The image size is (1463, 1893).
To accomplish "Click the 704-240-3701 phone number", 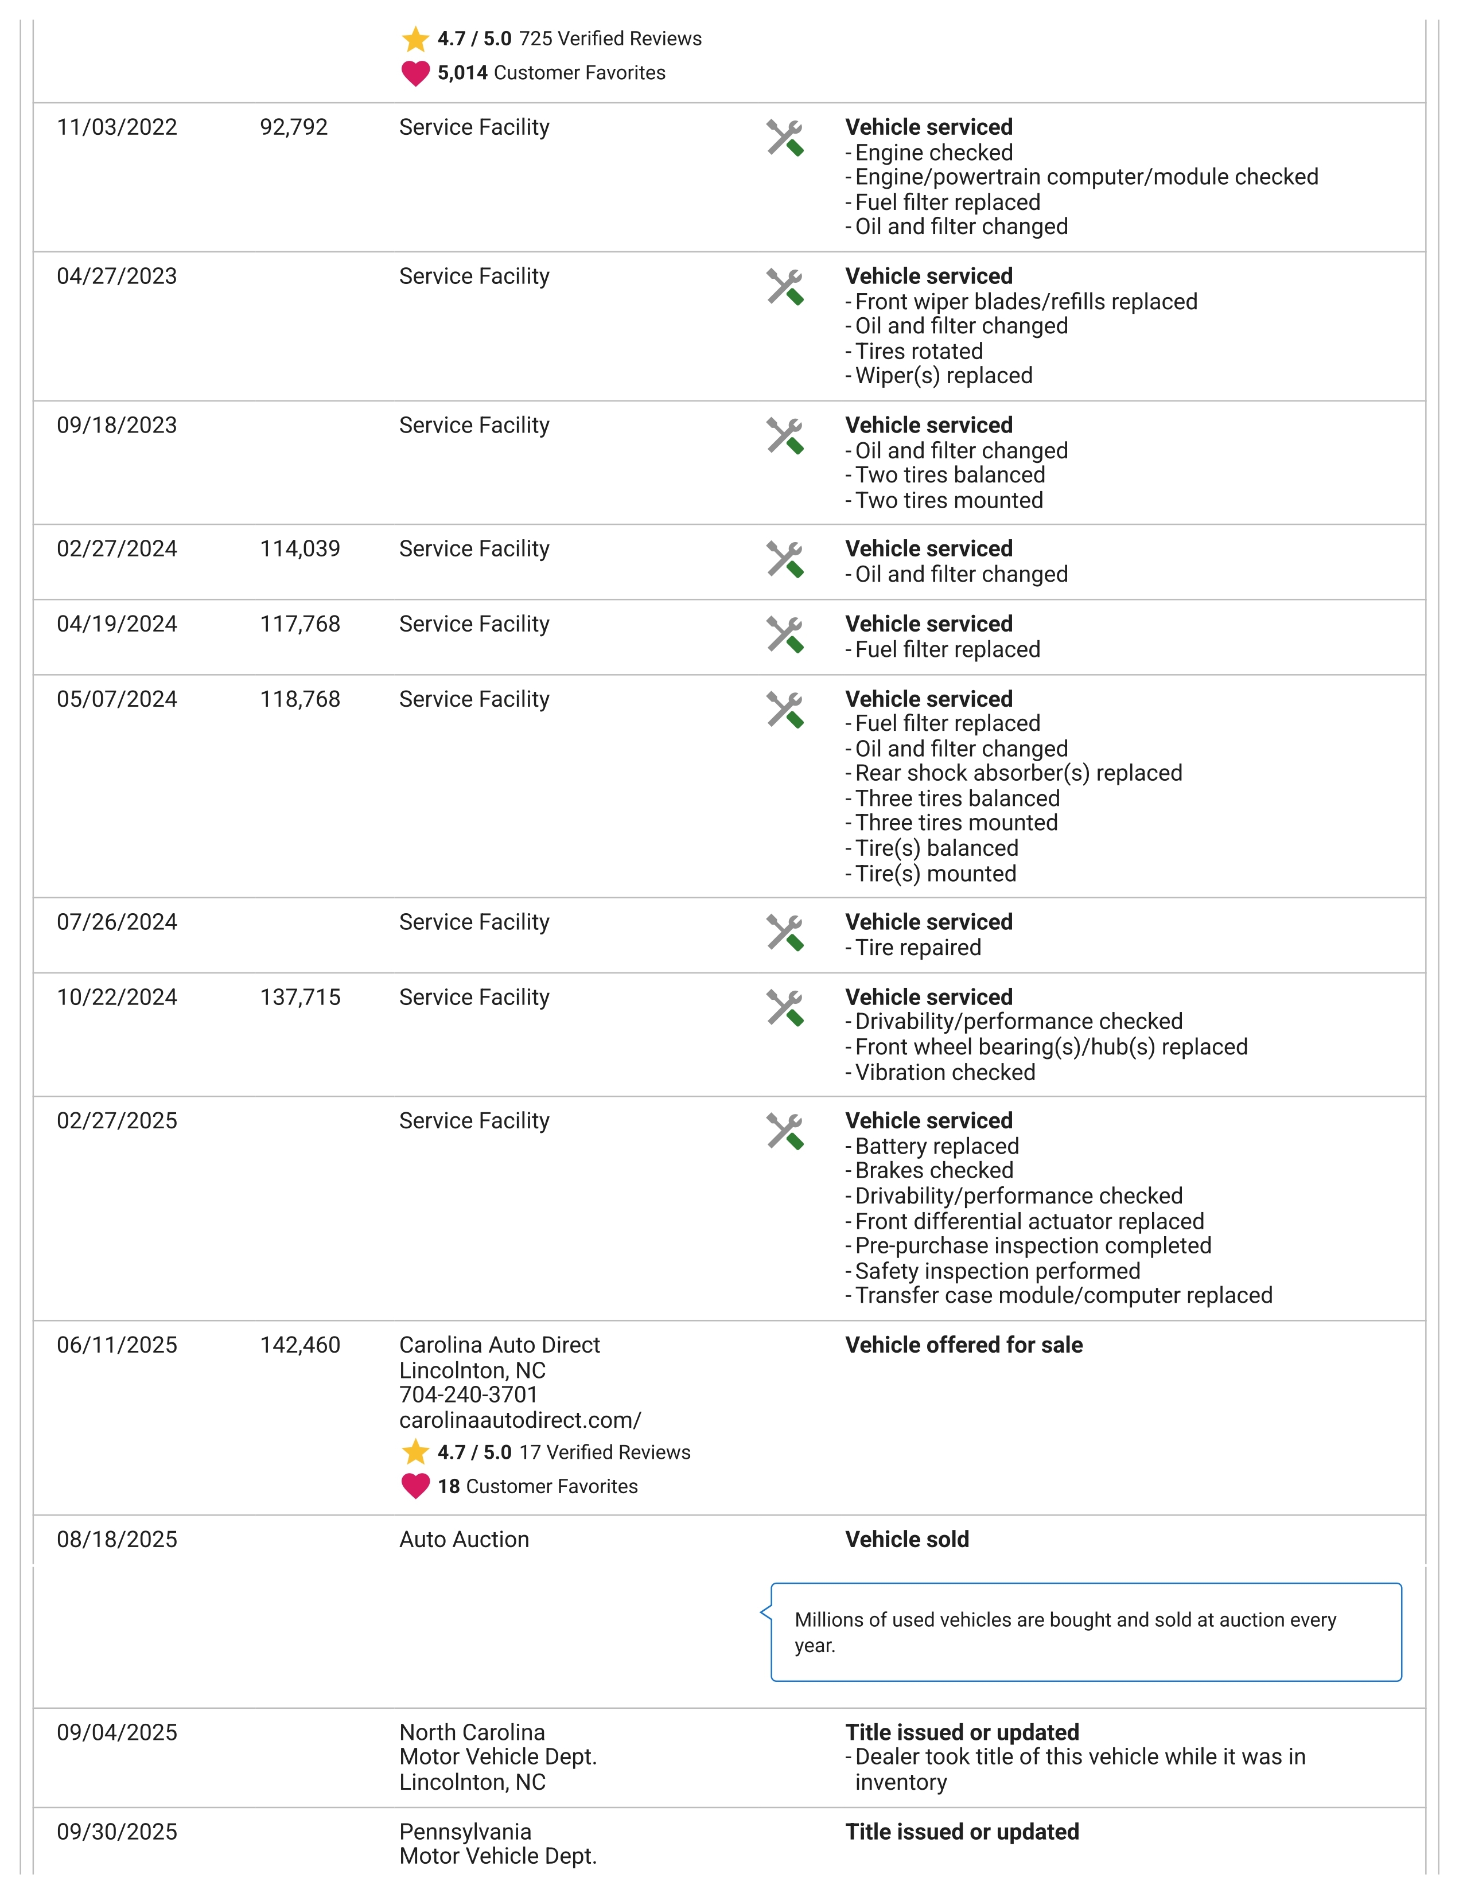I will [x=469, y=1395].
